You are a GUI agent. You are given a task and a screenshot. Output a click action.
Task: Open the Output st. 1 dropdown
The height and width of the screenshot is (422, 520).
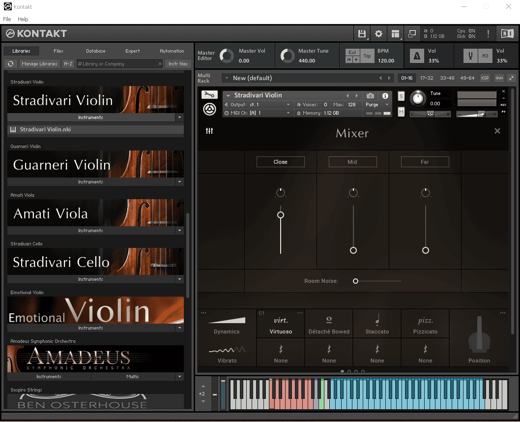tap(258, 104)
